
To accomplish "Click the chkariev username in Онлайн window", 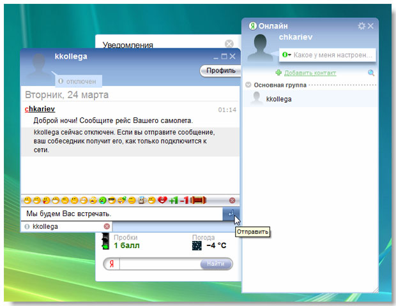I will click(x=296, y=37).
